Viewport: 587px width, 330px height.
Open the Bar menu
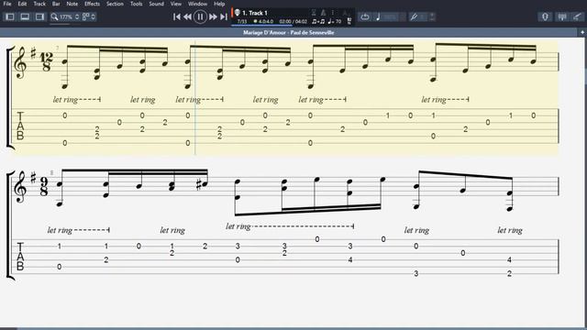click(x=56, y=4)
